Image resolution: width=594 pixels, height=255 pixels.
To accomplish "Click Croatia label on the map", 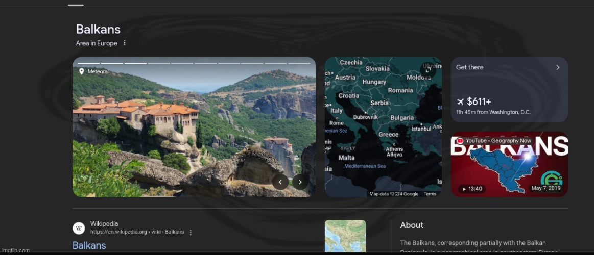I will tap(348, 96).
